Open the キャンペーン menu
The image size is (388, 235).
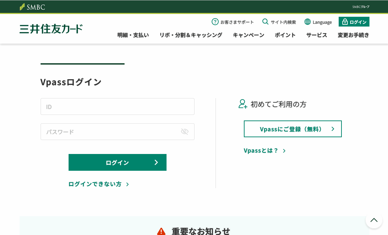click(248, 35)
